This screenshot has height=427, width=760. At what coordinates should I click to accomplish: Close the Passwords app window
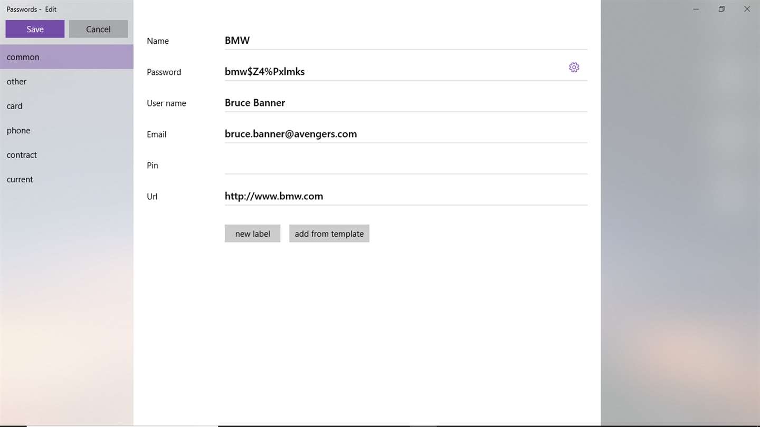(x=747, y=9)
